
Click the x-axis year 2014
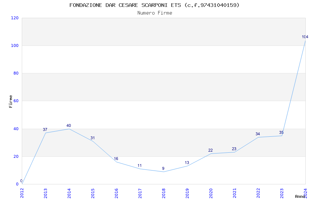point(69,193)
